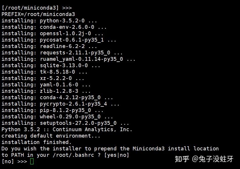Click the sqlite-3.13.0-0 package name
This screenshot has width=240, height=169.
[64, 65]
